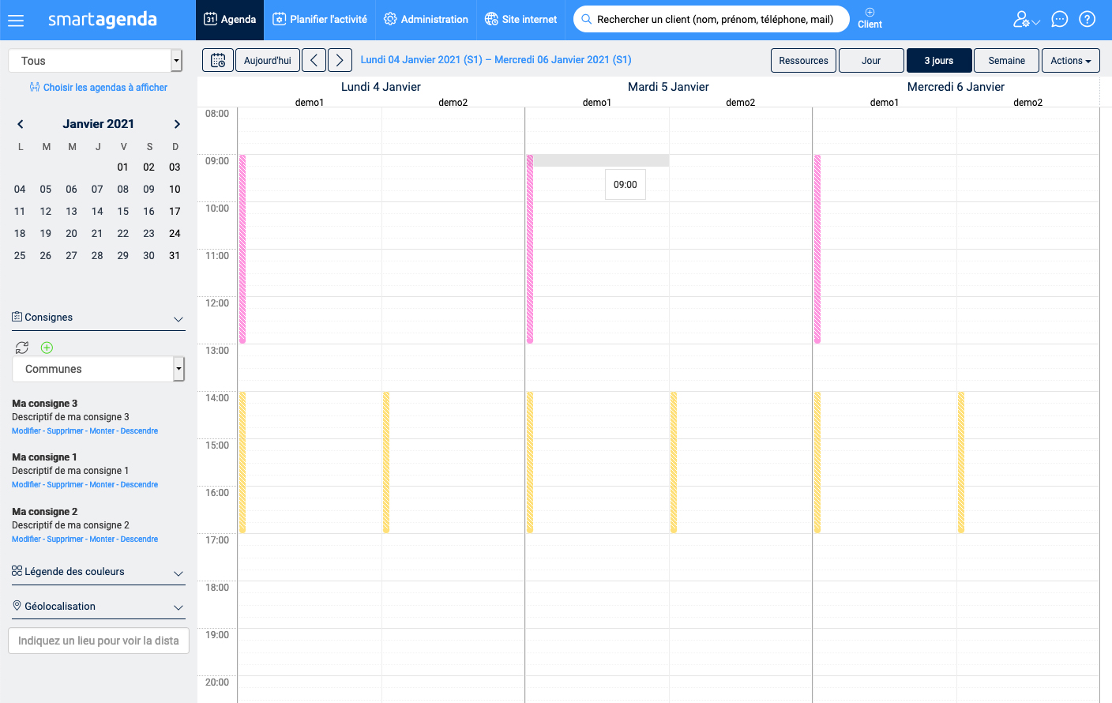1112x703 pixels.
Task: Refresh consignes with the sync icon
Action: point(22,348)
